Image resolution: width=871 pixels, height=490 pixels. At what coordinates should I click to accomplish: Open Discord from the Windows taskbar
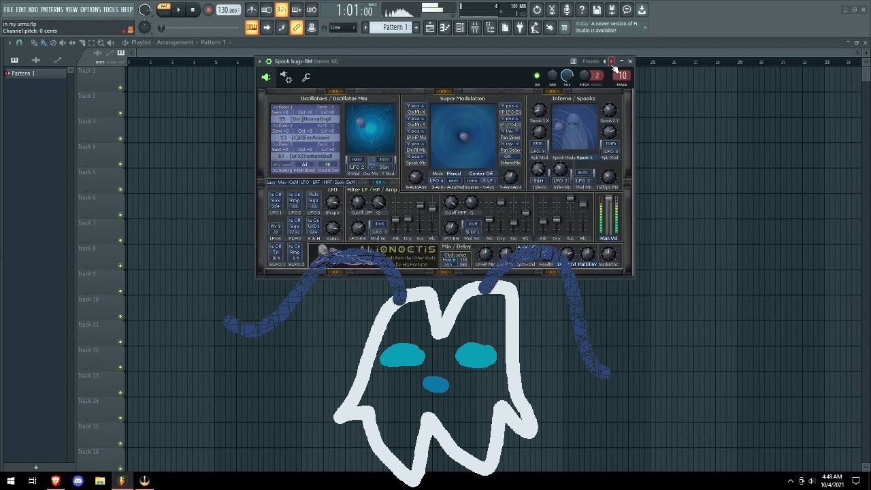pos(78,480)
